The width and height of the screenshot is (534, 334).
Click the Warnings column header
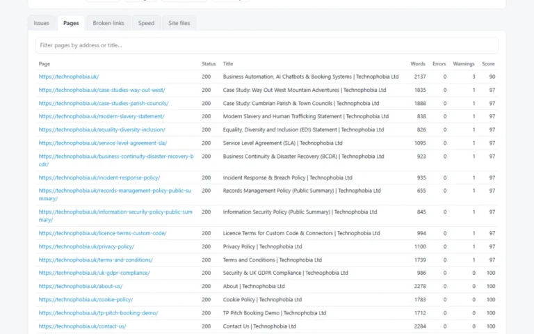click(464, 64)
